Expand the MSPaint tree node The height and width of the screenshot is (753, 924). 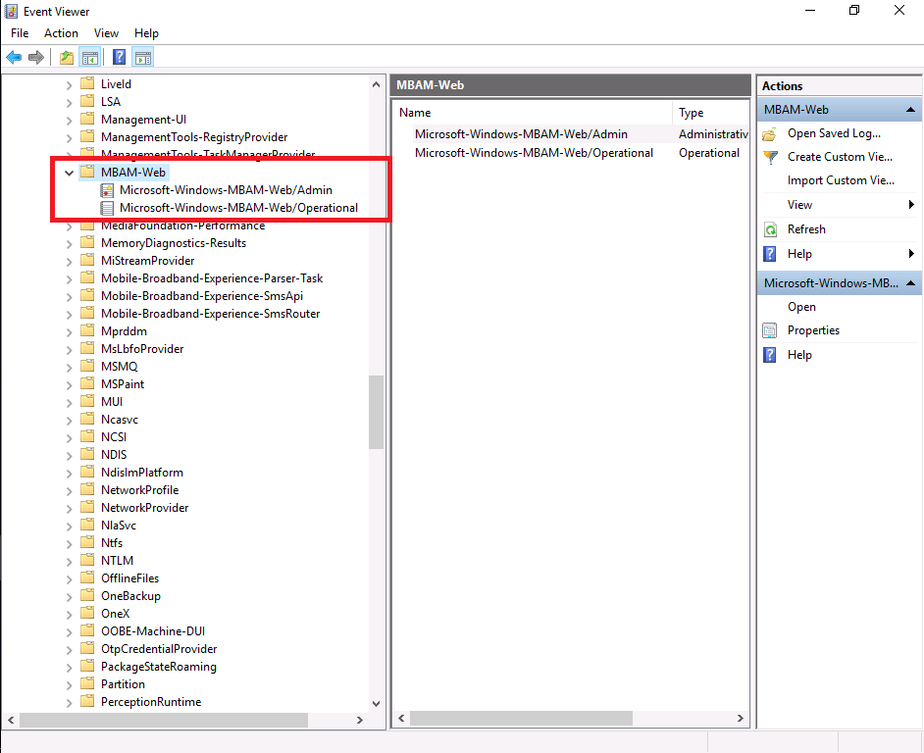(69, 384)
